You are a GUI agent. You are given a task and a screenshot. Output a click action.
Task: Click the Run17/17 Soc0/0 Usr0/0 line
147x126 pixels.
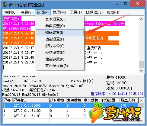coord(22,81)
